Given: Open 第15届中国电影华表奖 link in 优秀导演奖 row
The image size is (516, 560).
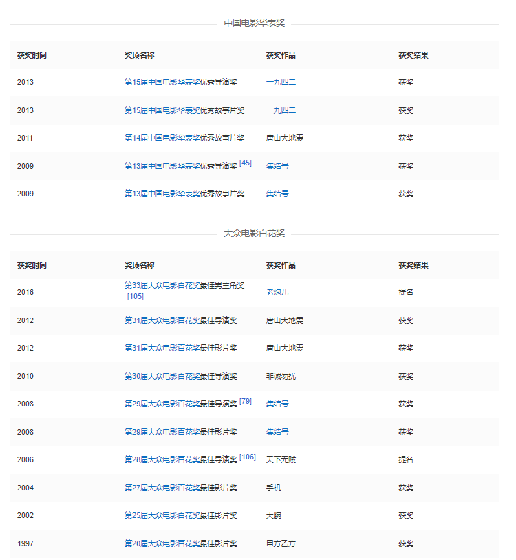Looking at the screenshot, I should tap(162, 82).
